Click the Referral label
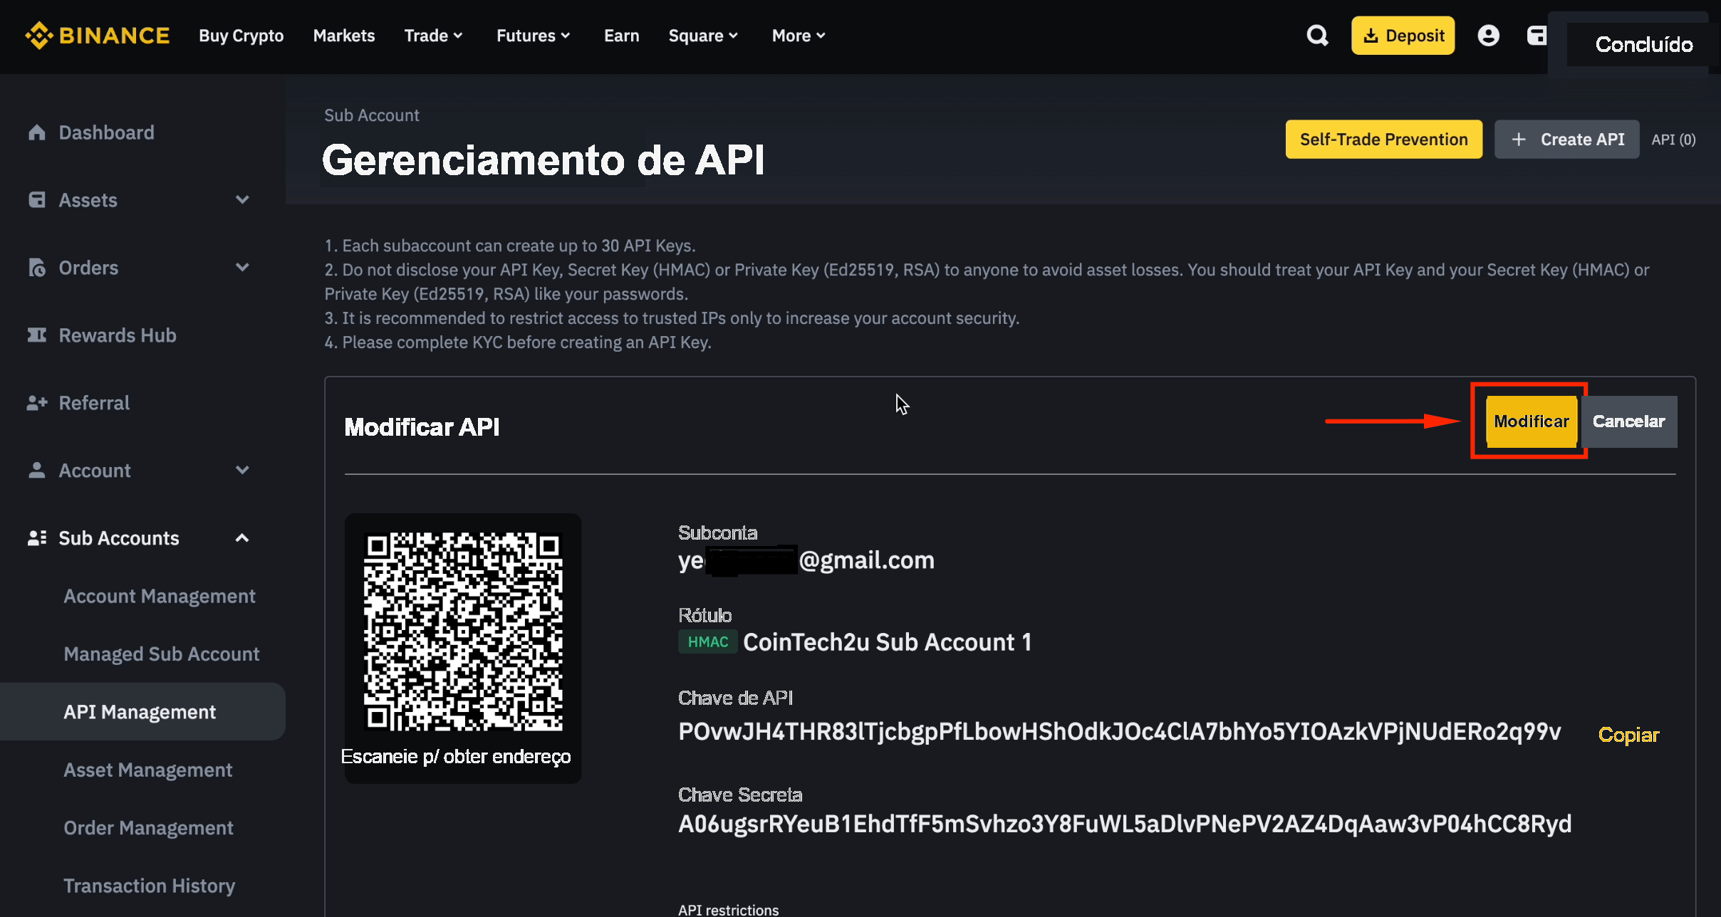 click(x=94, y=403)
